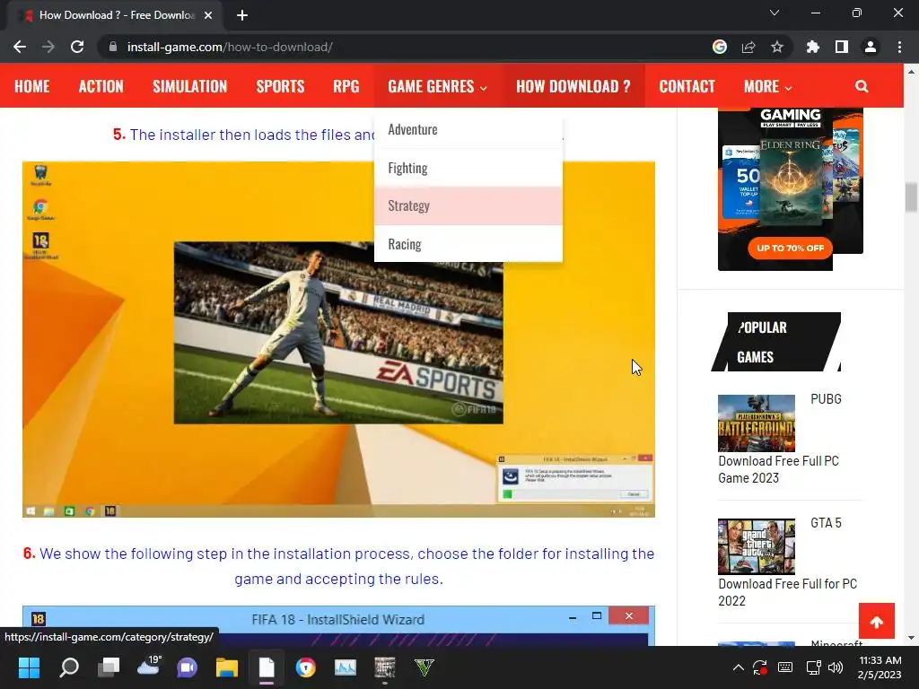
Task: Expand the GAME GENRES dropdown
Action: (x=437, y=86)
